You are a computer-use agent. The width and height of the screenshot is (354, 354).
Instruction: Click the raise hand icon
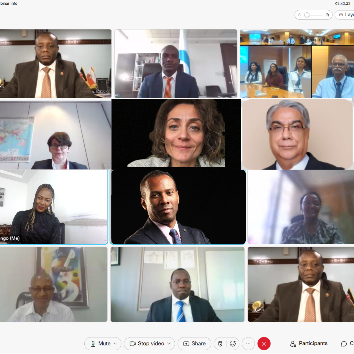pos(220,343)
